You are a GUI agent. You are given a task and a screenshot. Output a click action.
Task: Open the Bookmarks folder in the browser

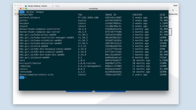click(173, 14)
